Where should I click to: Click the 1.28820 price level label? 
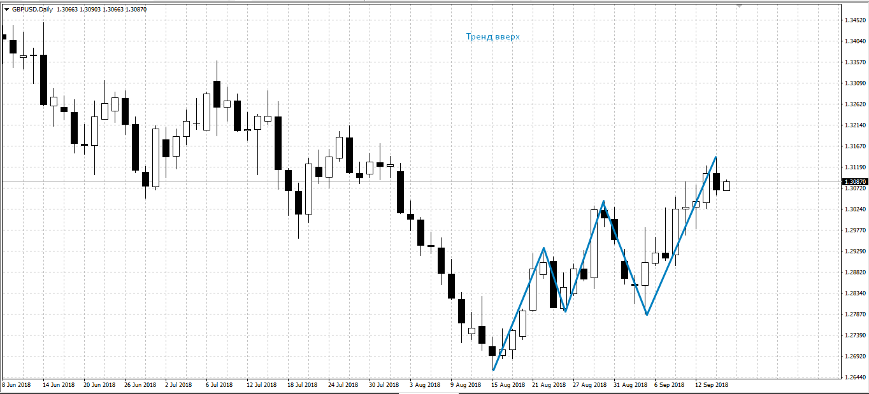855,272
